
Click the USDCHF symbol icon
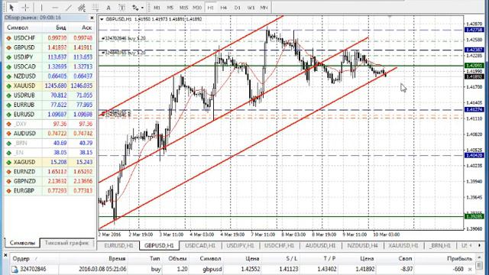tap(8, 38)
